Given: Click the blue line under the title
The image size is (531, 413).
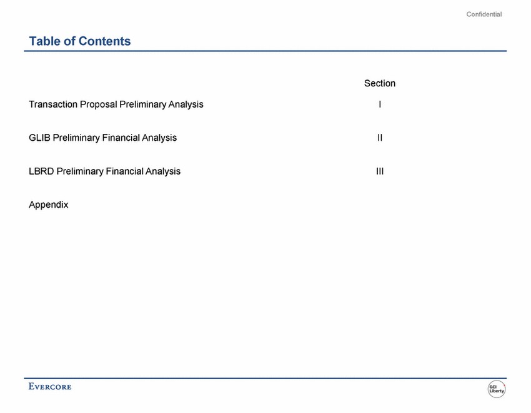Looking at the screenshot, I should [265, 51].
